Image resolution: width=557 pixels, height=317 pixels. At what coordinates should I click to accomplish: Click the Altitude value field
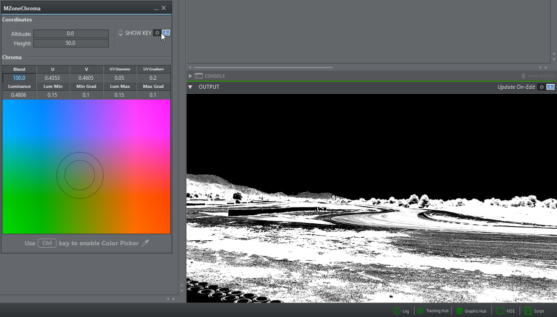click(70, 34)
